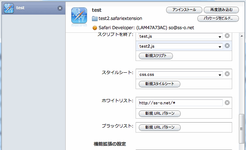Click the Safari Developer certificate text

[x=146, y=28]
